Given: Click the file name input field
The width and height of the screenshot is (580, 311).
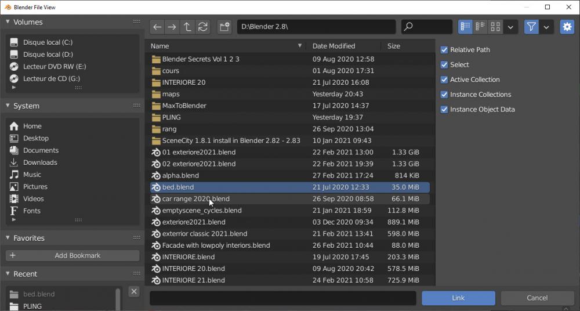Looking at the screenshot, I should pos(283,298).
